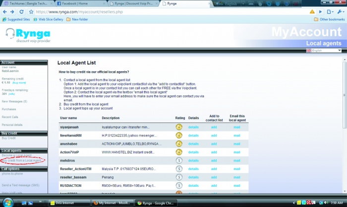The image size is (347, 207).
Task: Open the language bar English dropdown arrow
Action: (243, 4)
